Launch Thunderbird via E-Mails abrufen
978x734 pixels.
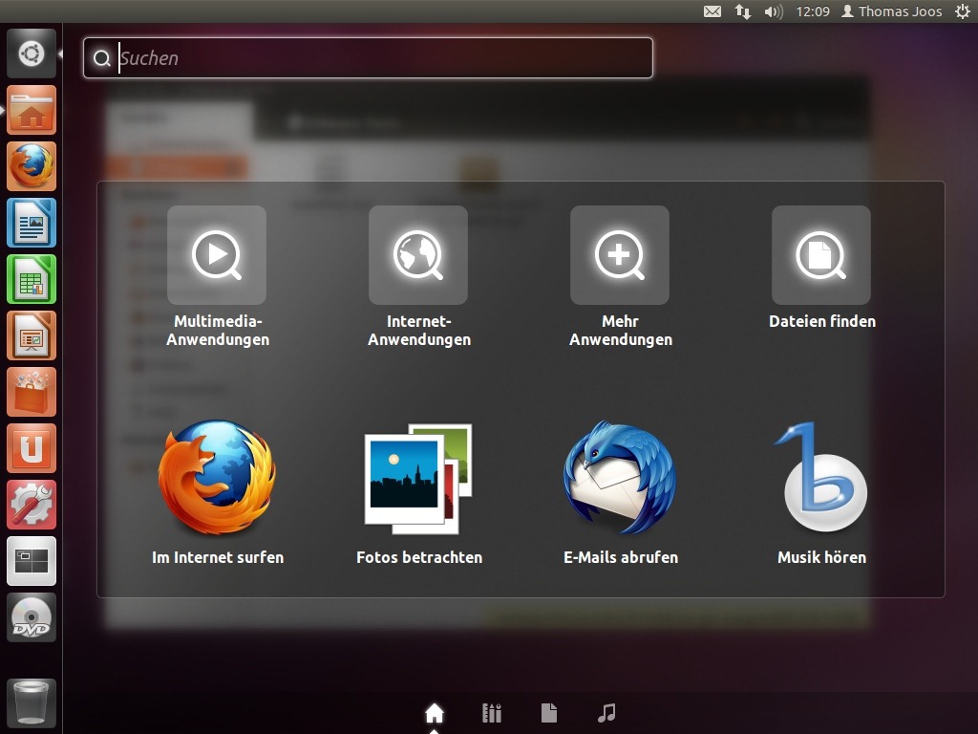620,478
